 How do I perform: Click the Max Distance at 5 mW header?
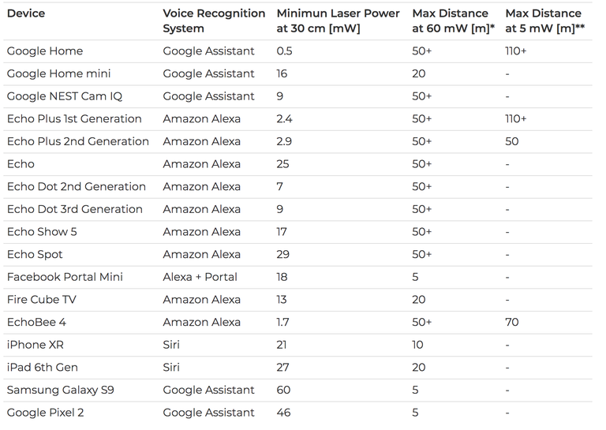point(544,21)
